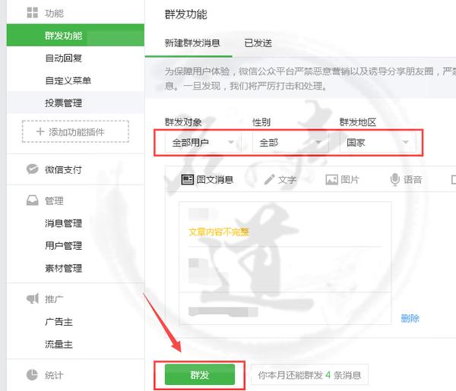
Task: Click the 推广 section label
Action: [x=54, y=298]
